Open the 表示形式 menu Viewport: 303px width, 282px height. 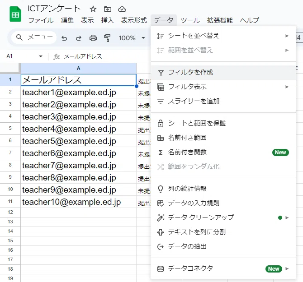(134, 20)
